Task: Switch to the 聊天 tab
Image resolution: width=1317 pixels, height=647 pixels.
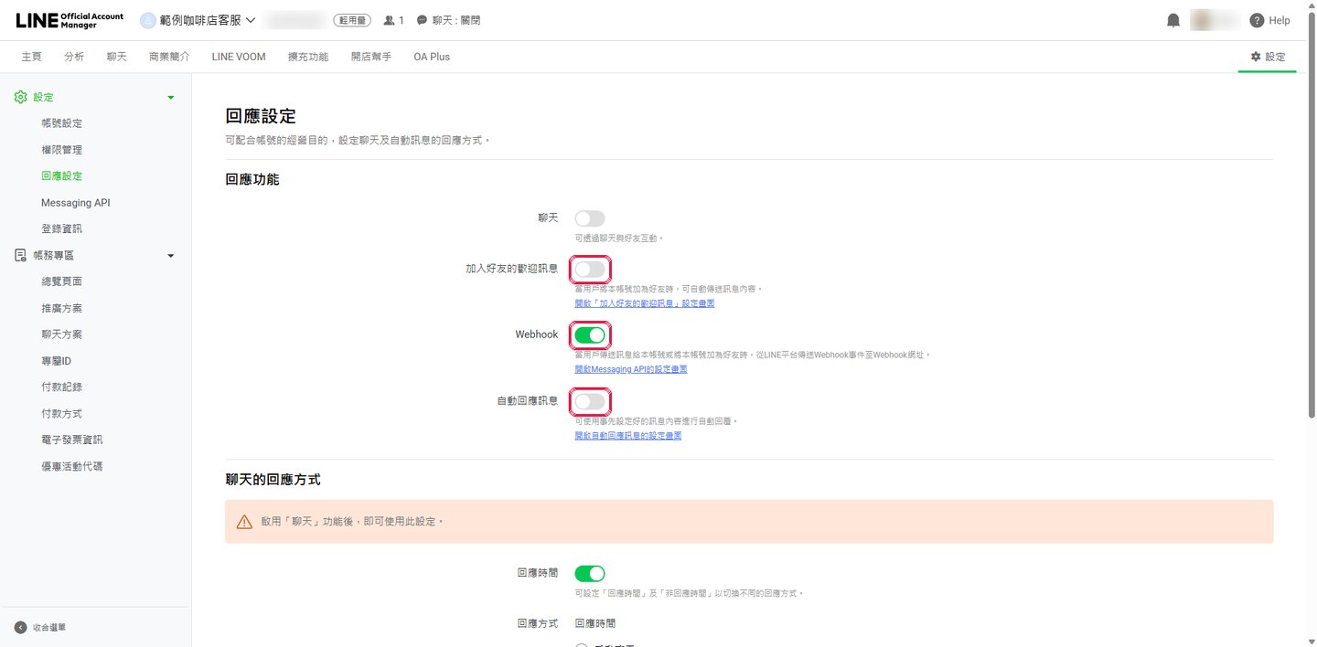Action: coord(117,57)
